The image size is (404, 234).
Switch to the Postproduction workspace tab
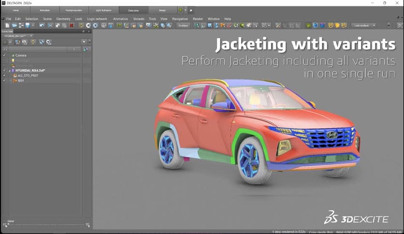click(x=74, y=10)
